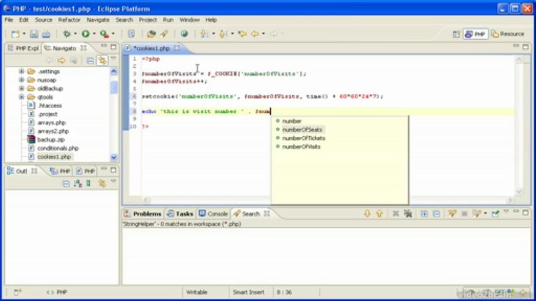
Task: Expand the oldBackup folder
Action: click(x=21, y=89)
